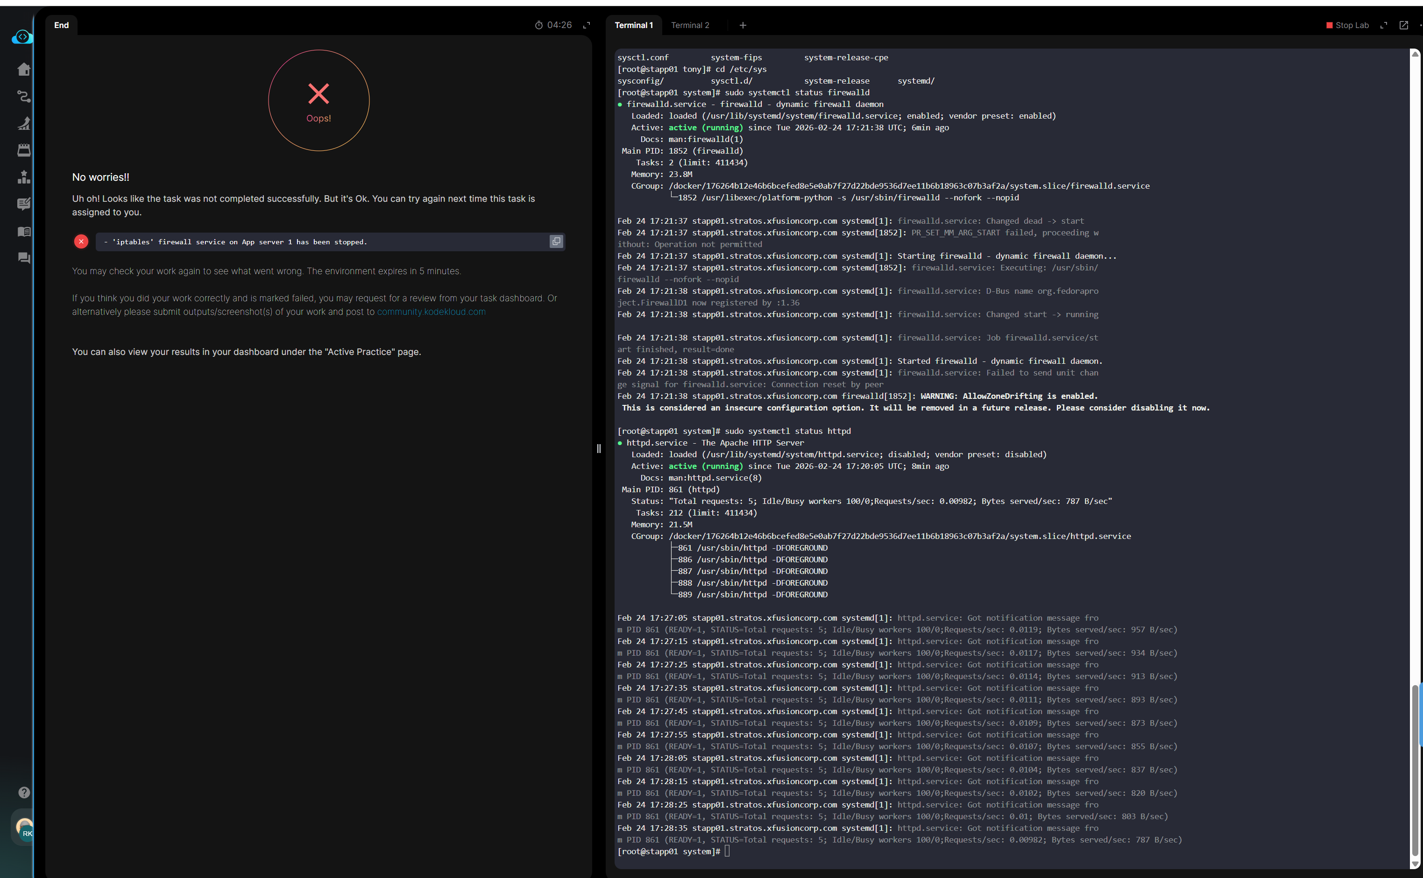The image size is (1423, 878).
Task: Open the chat bubbles community icon
Action: pos(24,258)
